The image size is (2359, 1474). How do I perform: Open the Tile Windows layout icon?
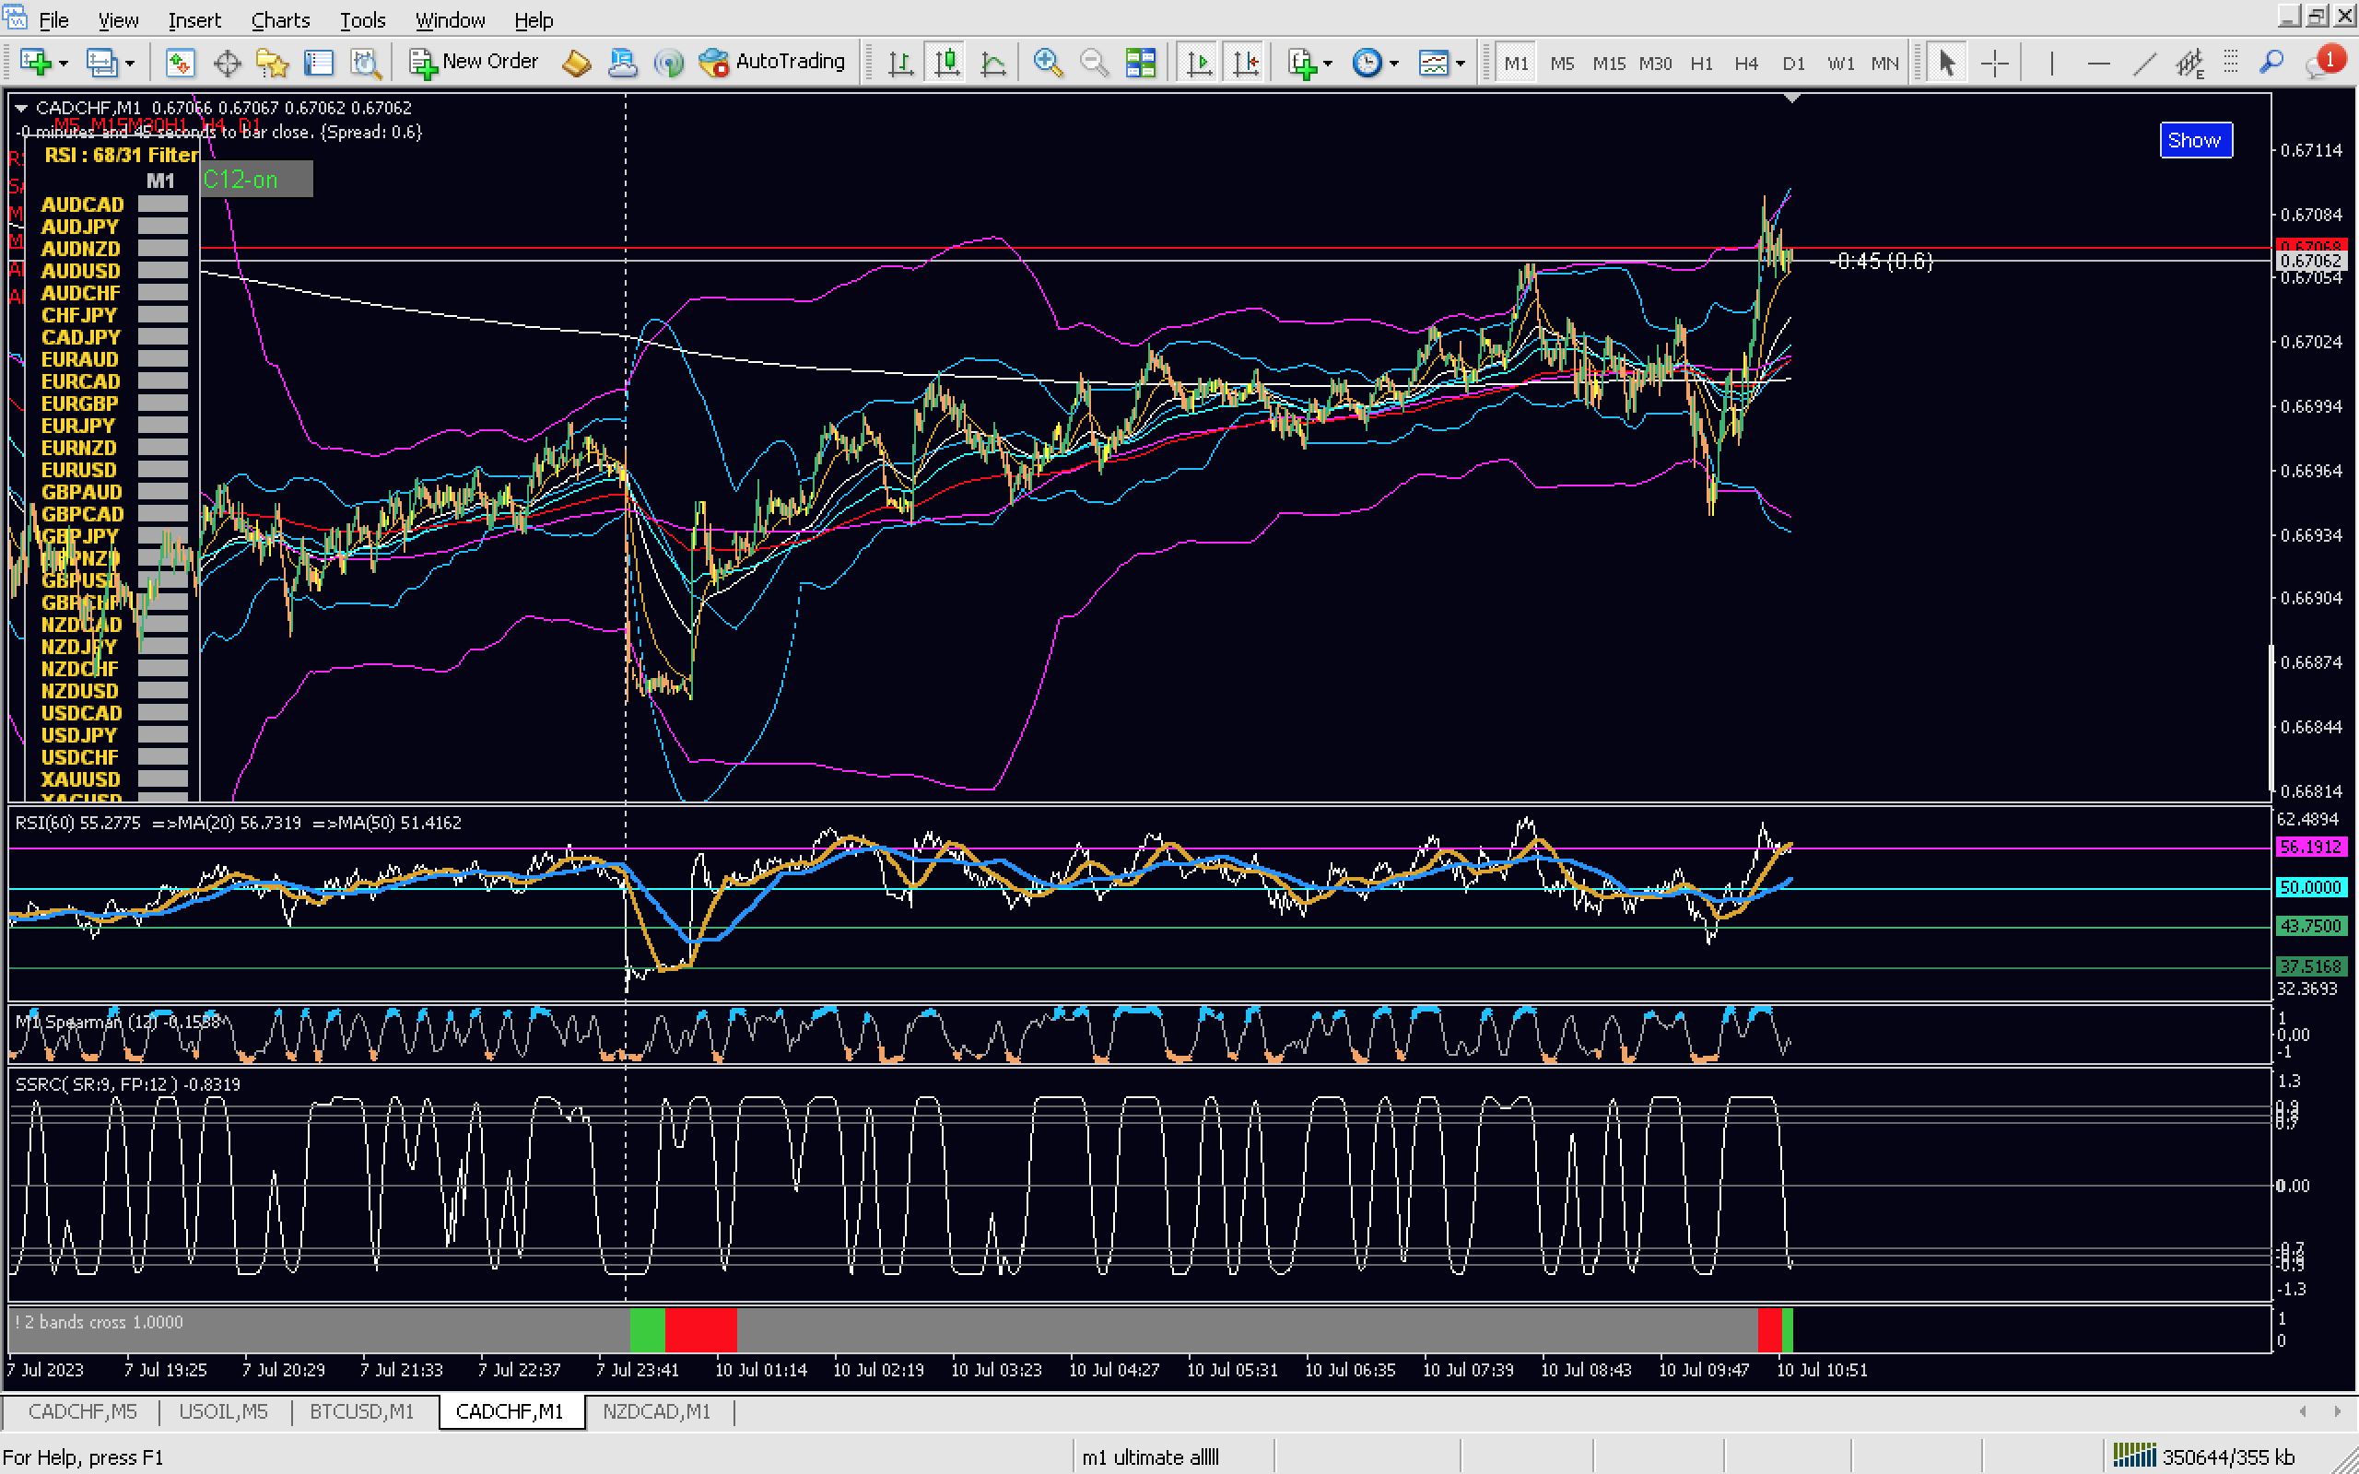click(1140, 64)
